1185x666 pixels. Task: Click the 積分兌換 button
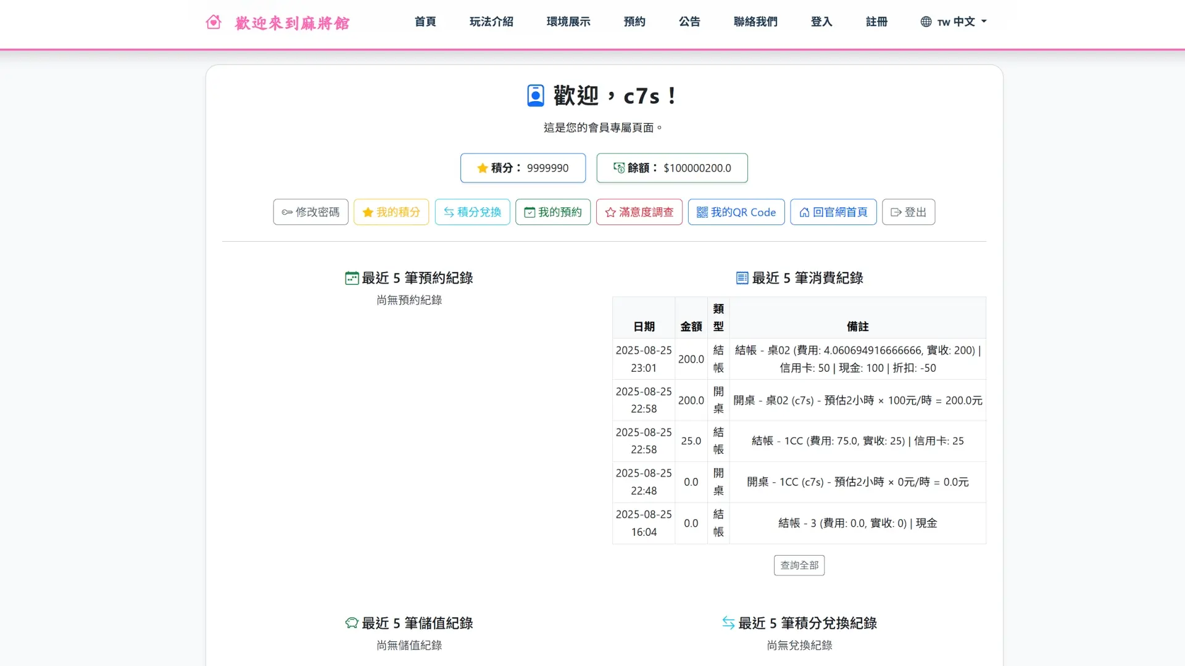point(473,212)
